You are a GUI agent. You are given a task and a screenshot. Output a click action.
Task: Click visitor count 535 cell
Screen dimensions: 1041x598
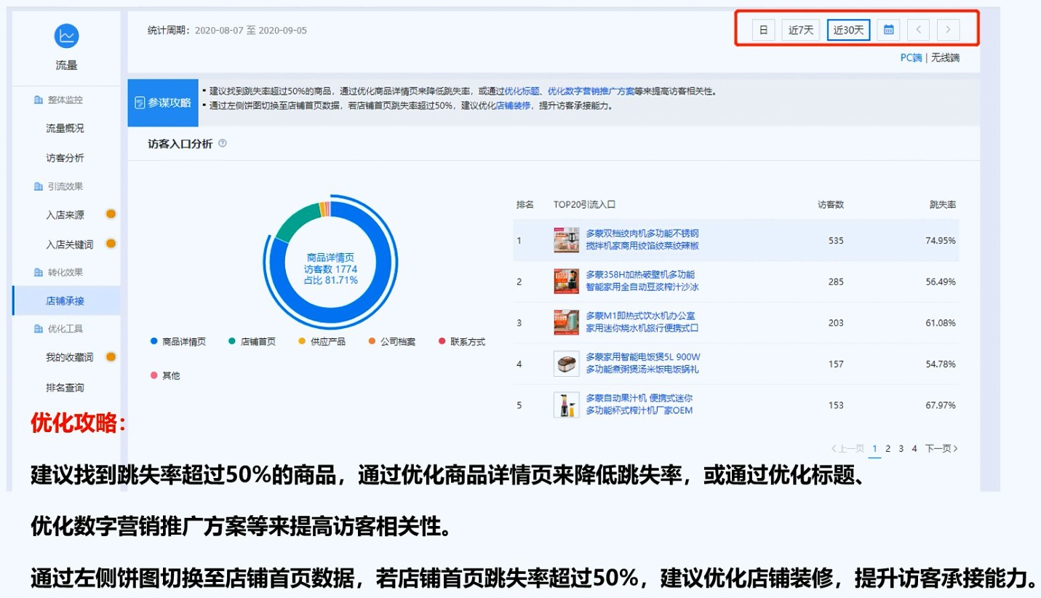pyautogui.click(x=836, y=241)
